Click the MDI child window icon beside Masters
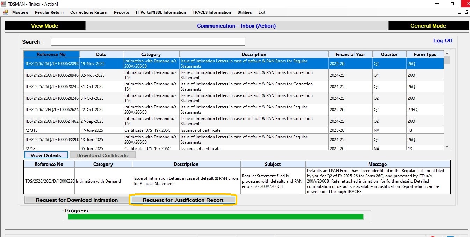The height and width of the screenshot is (237, 470). click(x=5, y=12)
